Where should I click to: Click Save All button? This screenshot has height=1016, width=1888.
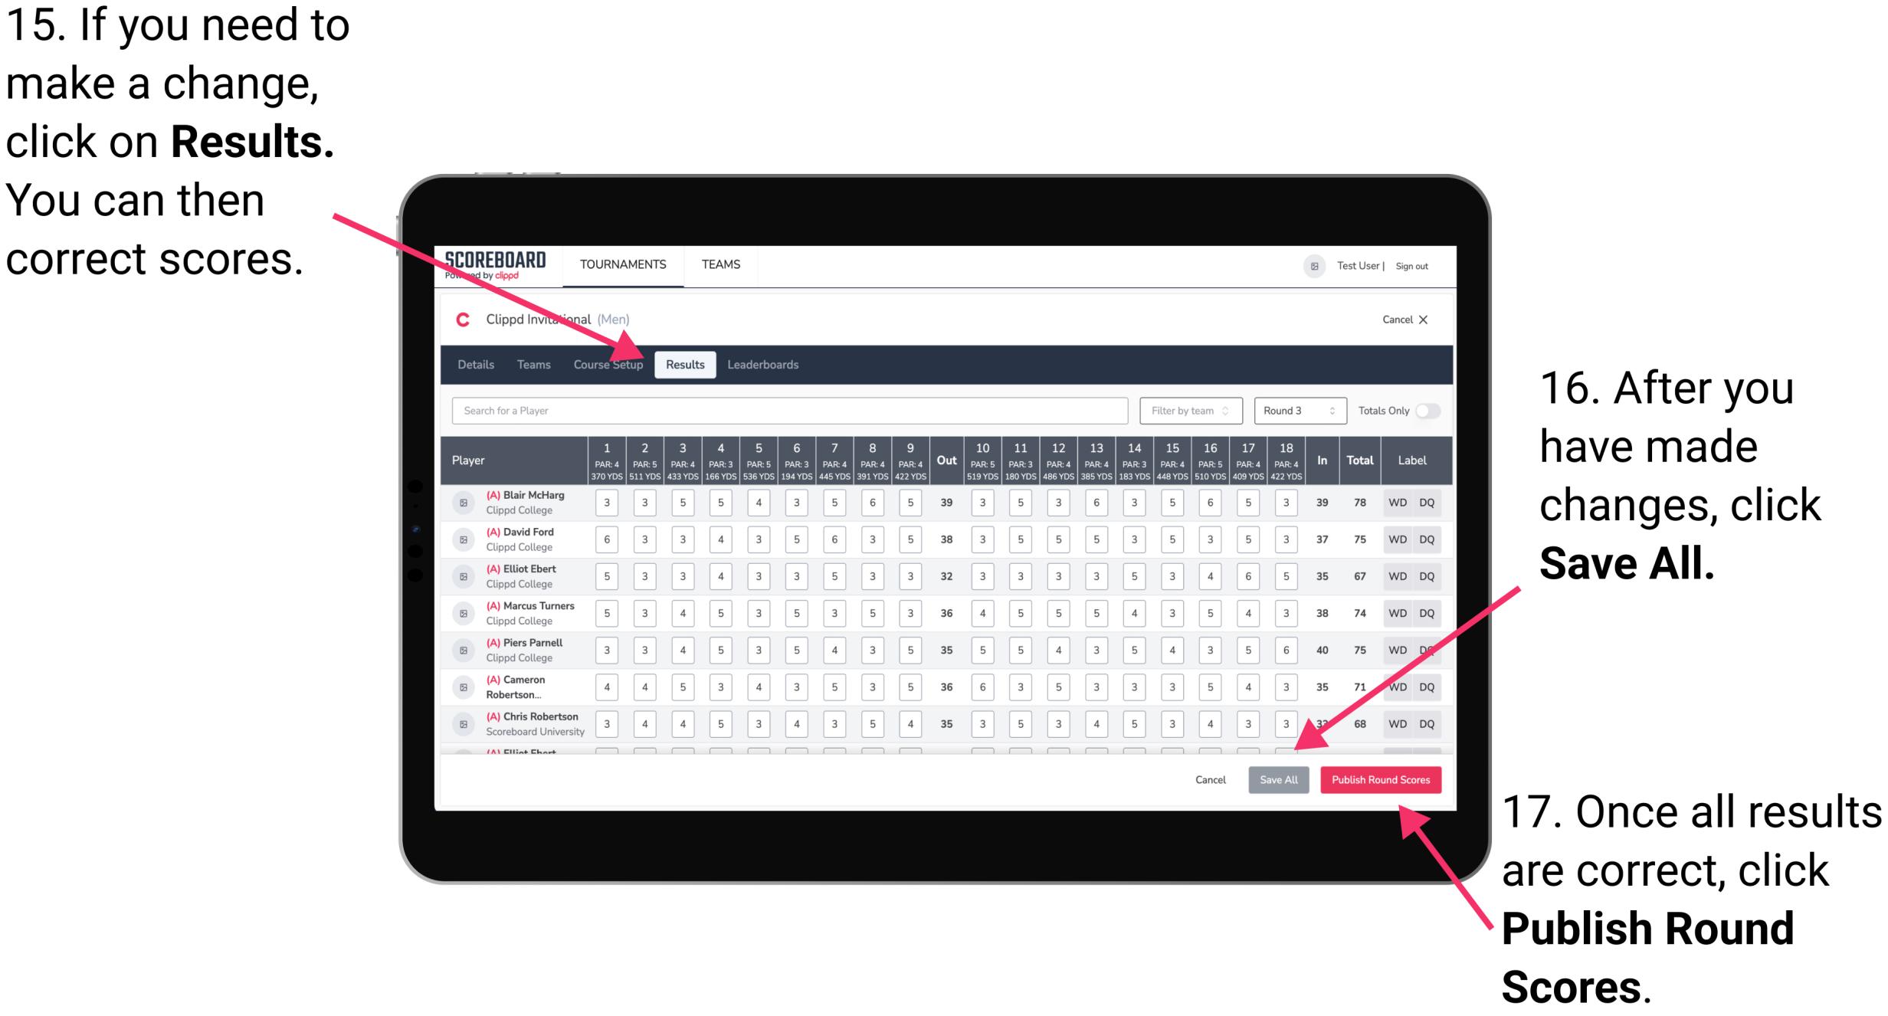pos(1279,779)
